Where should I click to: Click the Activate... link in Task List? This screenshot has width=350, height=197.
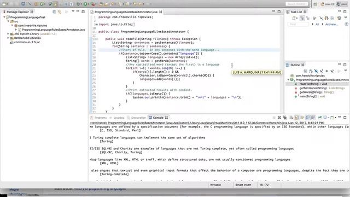pyautogui.click(x=331, y=24)
